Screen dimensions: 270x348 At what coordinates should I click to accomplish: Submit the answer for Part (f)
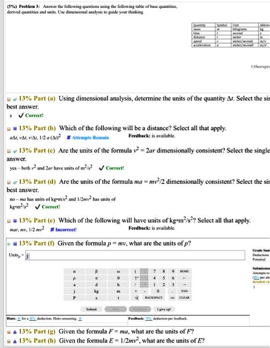(91, 309)
